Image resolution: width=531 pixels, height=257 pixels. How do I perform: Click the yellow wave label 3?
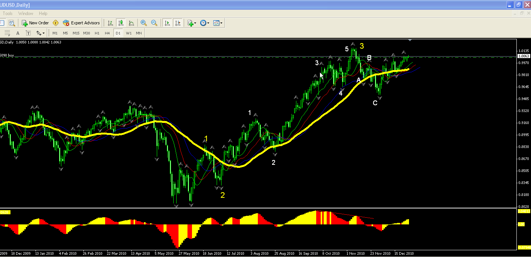tap(361, 46)
